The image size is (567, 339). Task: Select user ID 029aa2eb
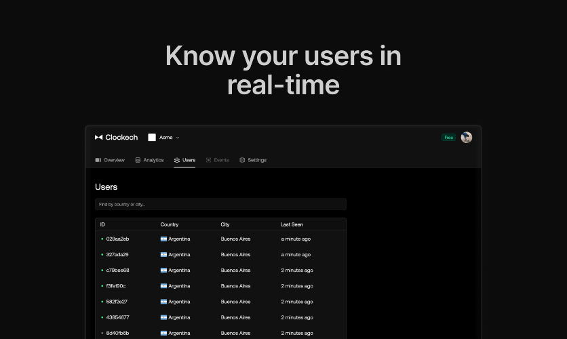tap(117, 239)
